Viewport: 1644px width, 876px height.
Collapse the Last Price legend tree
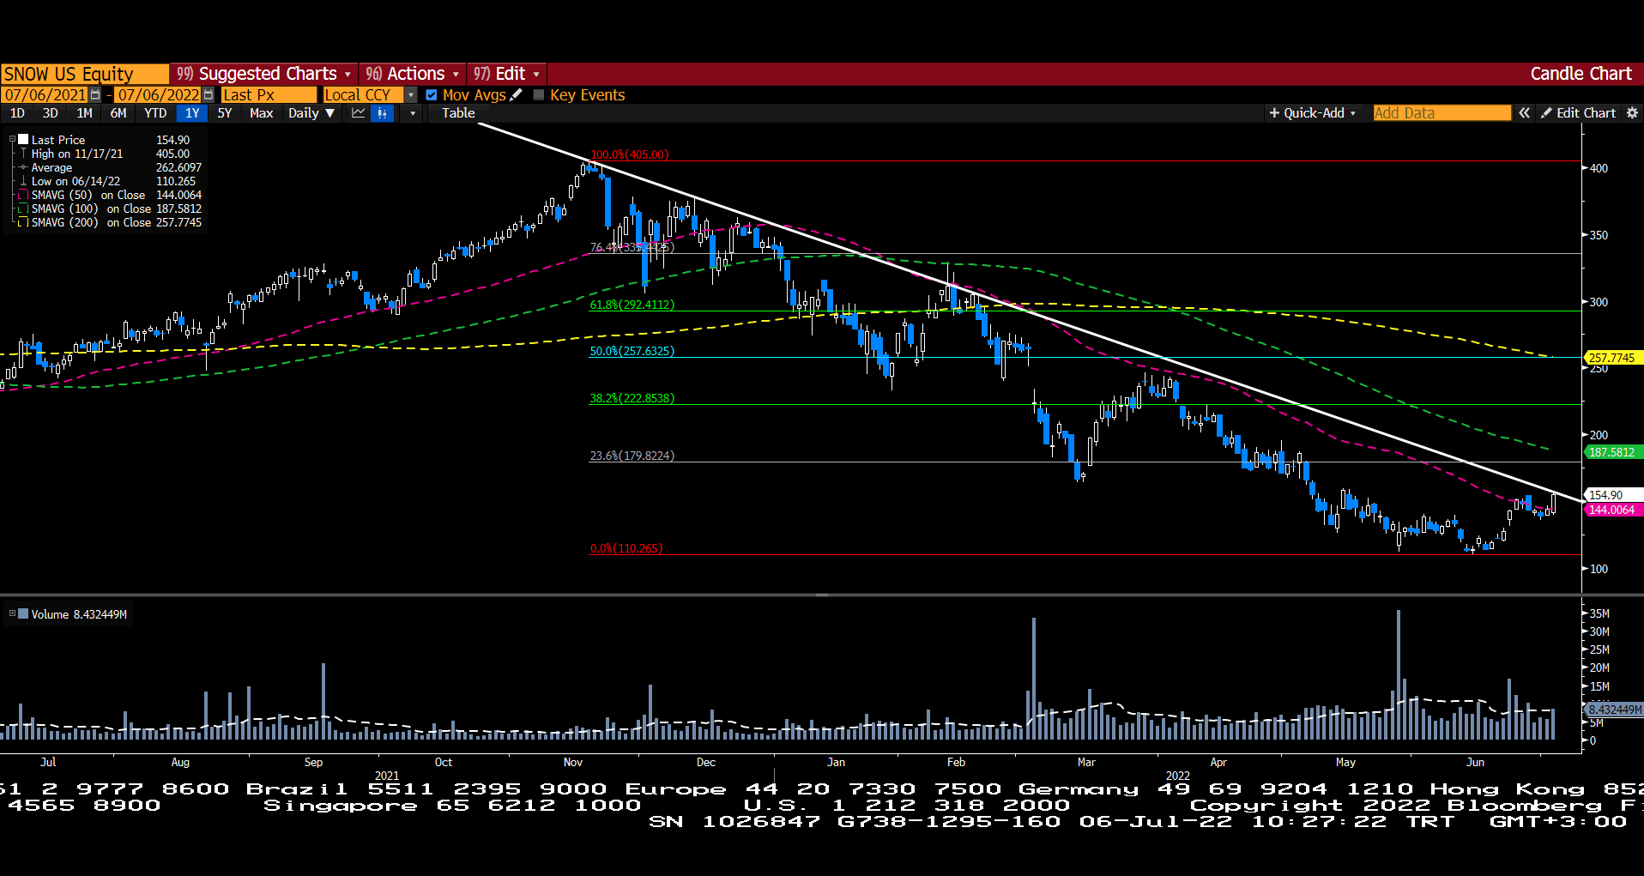[x=12, y=139]
